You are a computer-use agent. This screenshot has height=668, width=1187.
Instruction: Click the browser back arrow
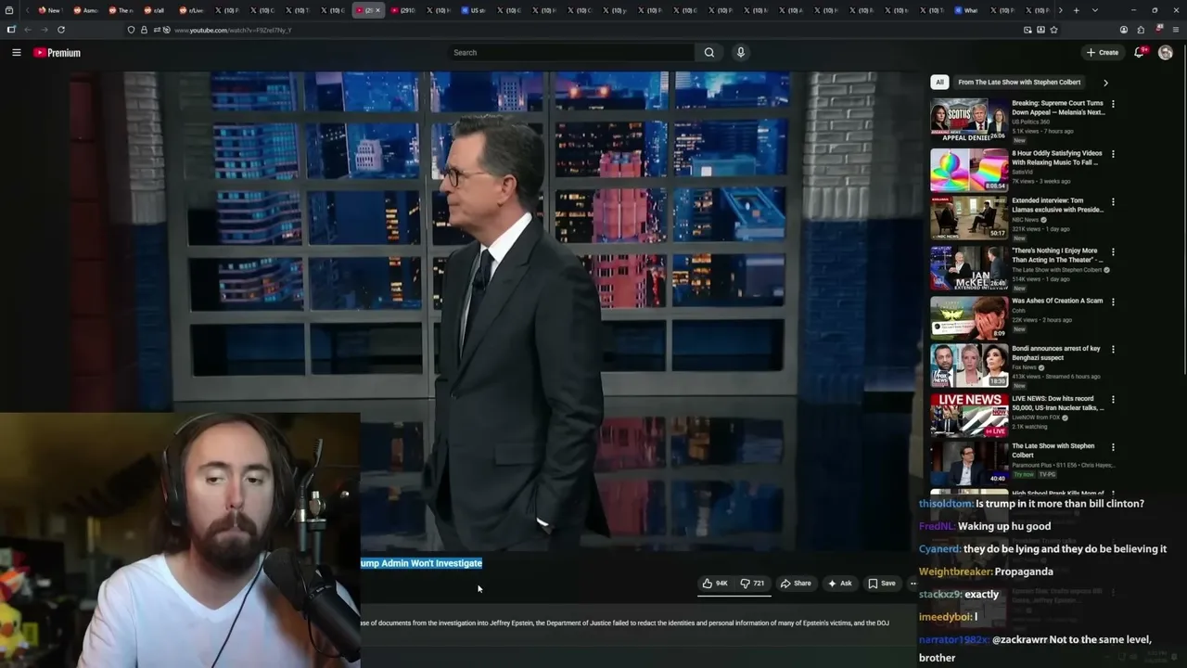coord(28,30)
